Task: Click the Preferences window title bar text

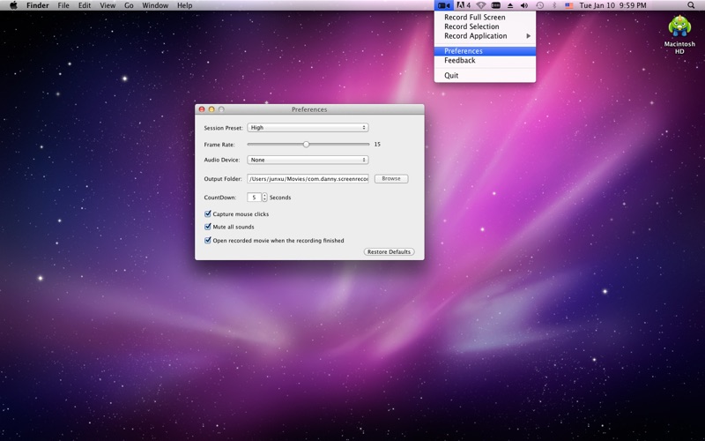Action: [x=309, y=109]
